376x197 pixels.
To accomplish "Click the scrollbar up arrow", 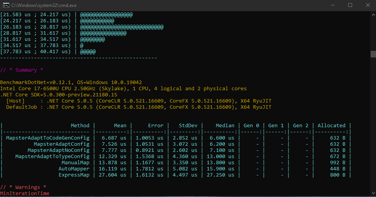I will pos(373,14).
